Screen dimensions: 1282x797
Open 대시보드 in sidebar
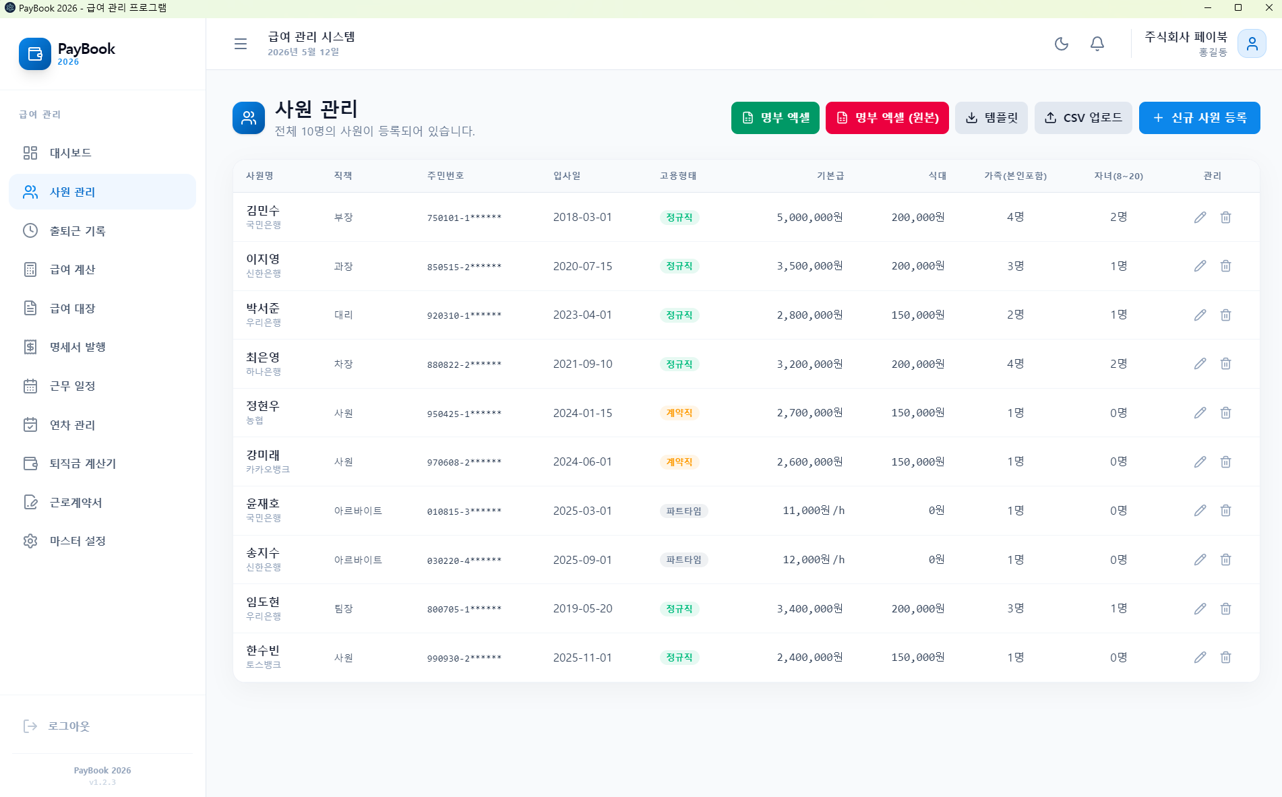tap(102, 153)
